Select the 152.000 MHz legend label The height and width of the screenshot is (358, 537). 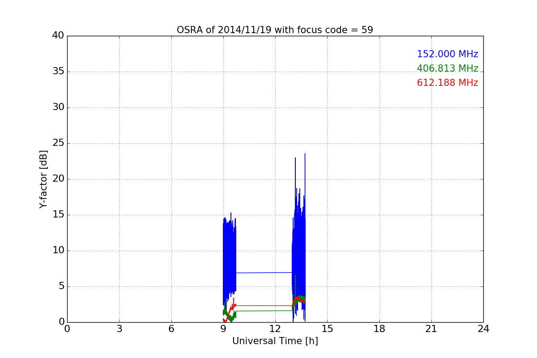pyautogui.click(x=447, y=54)
